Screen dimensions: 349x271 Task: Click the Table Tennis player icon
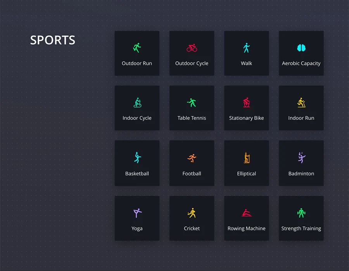click(192, 103)
